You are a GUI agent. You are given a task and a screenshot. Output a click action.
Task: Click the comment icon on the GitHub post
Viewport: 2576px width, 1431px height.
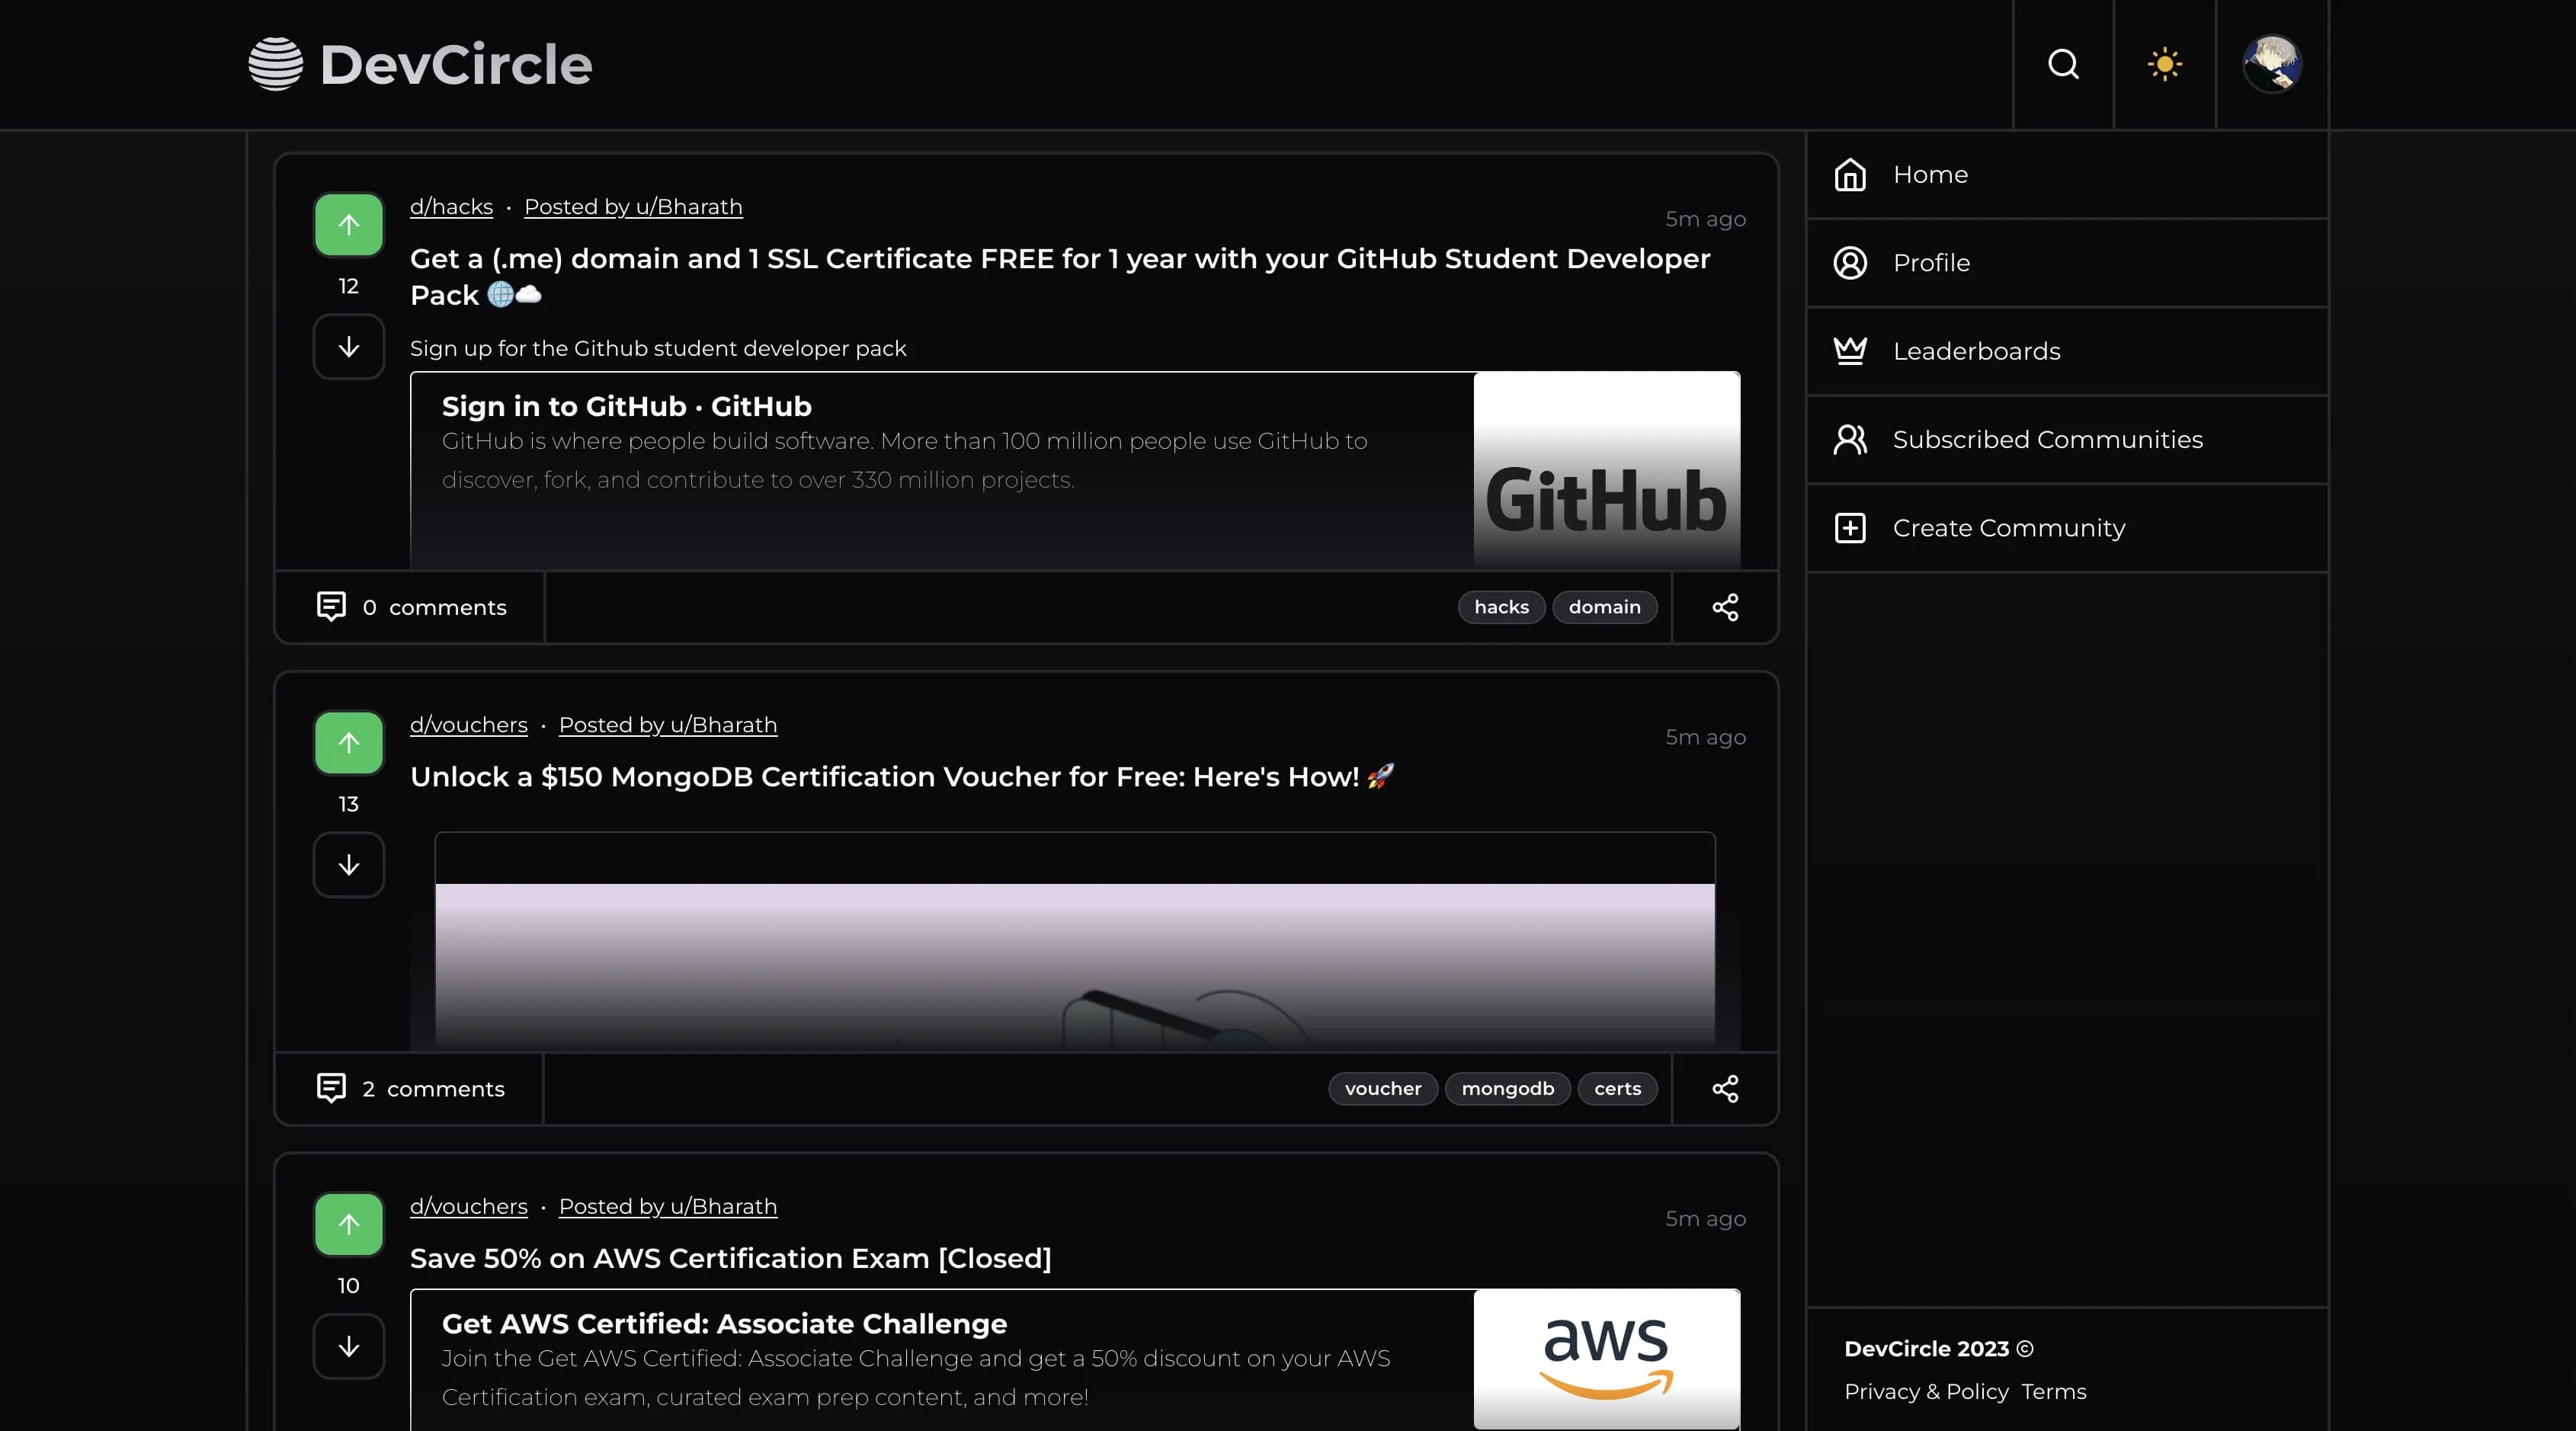(x=331, y=606)
